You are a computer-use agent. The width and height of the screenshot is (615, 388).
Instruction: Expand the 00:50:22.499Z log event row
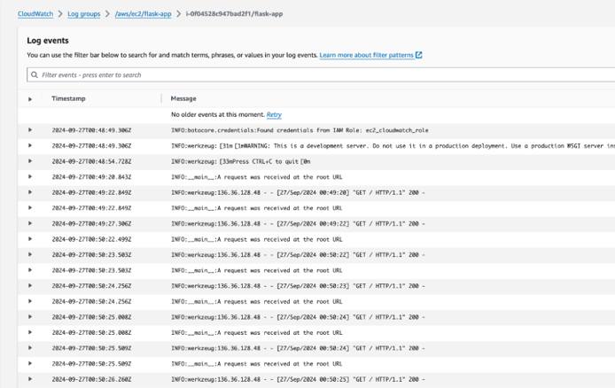tap(30, 239)
